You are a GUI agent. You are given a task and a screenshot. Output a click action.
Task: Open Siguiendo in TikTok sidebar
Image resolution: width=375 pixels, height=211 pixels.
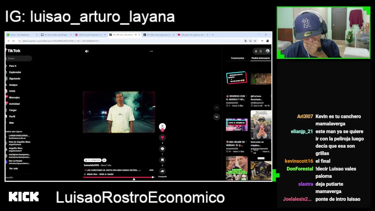[14, 79]
